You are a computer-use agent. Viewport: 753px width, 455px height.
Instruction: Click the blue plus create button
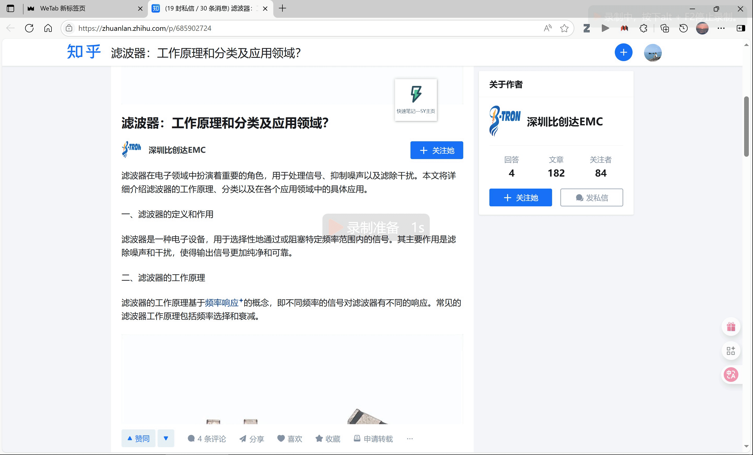(623, 52)
